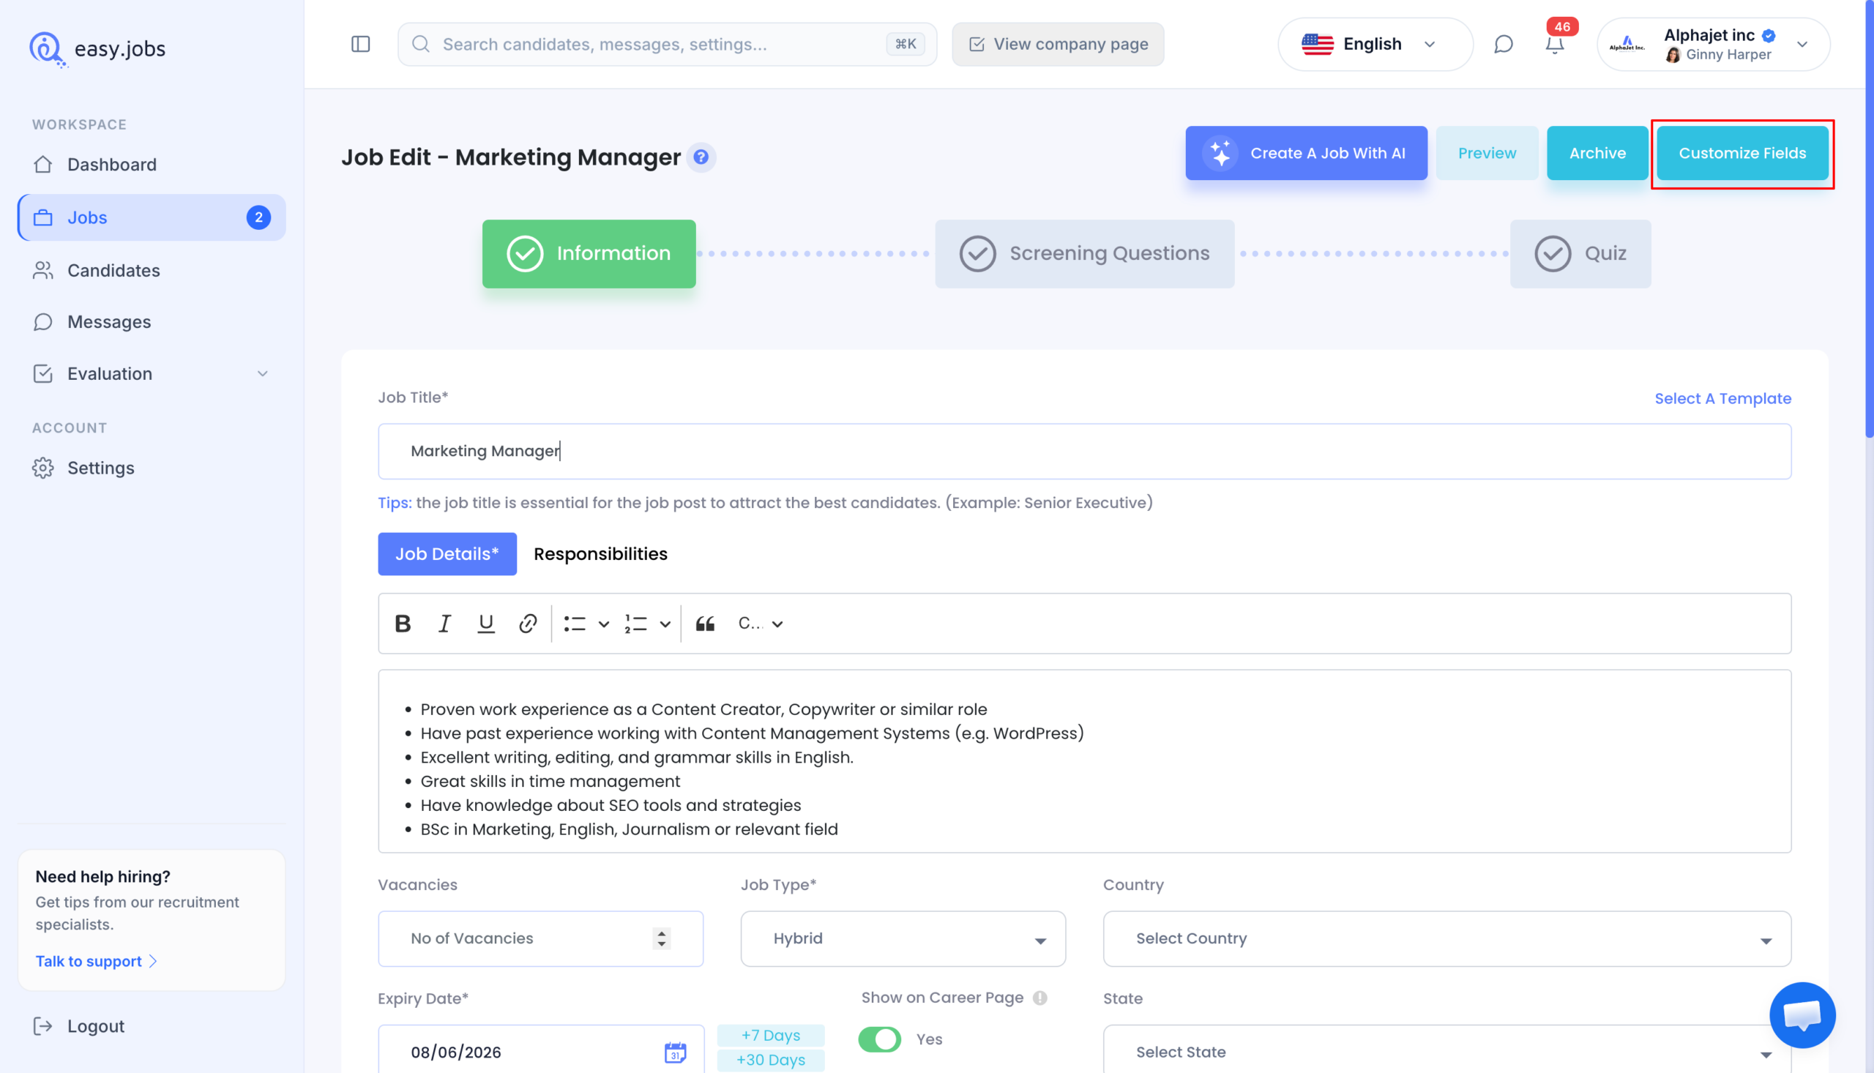Click Select A Template link
Image resolution: width=1874 pixels, height=1073 pixels.
1722,399
